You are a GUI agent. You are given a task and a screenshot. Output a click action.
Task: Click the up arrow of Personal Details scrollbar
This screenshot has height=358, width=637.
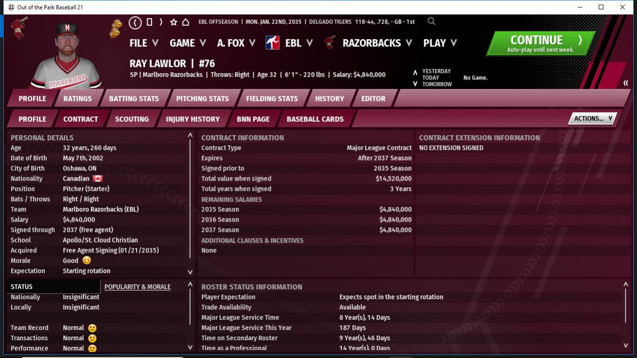tap(190, 135)
